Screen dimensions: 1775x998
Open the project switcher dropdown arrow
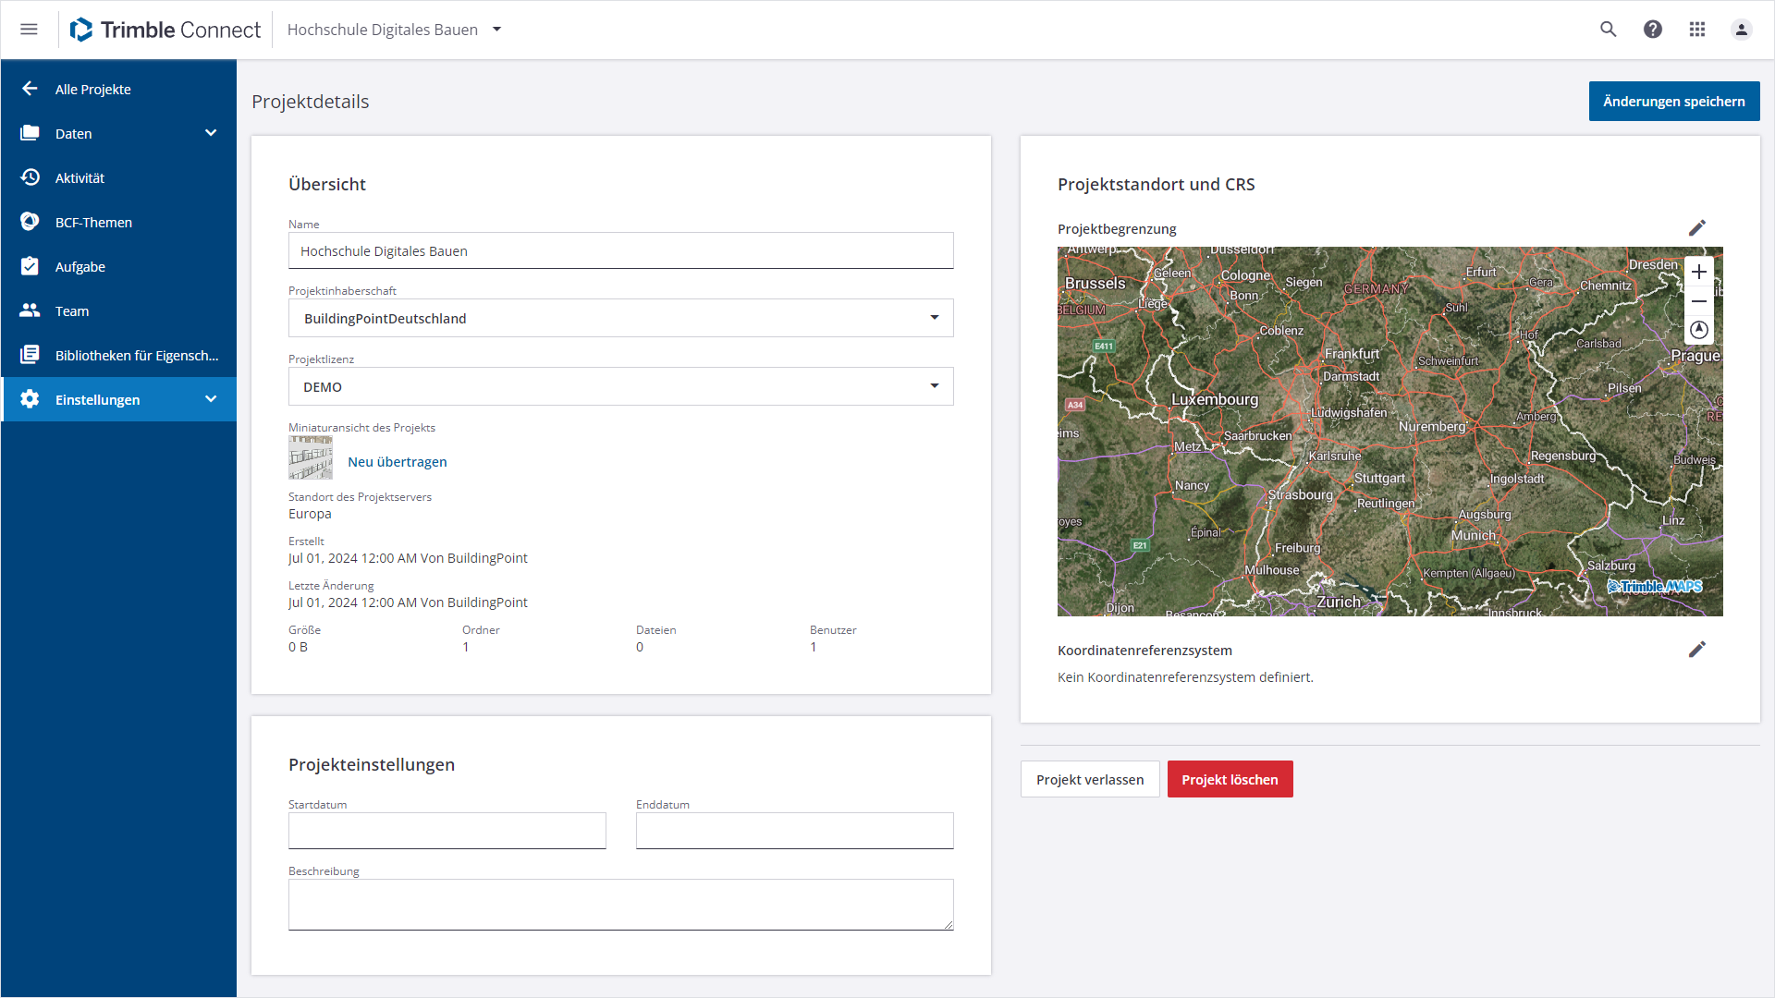[x=497, y=30]
